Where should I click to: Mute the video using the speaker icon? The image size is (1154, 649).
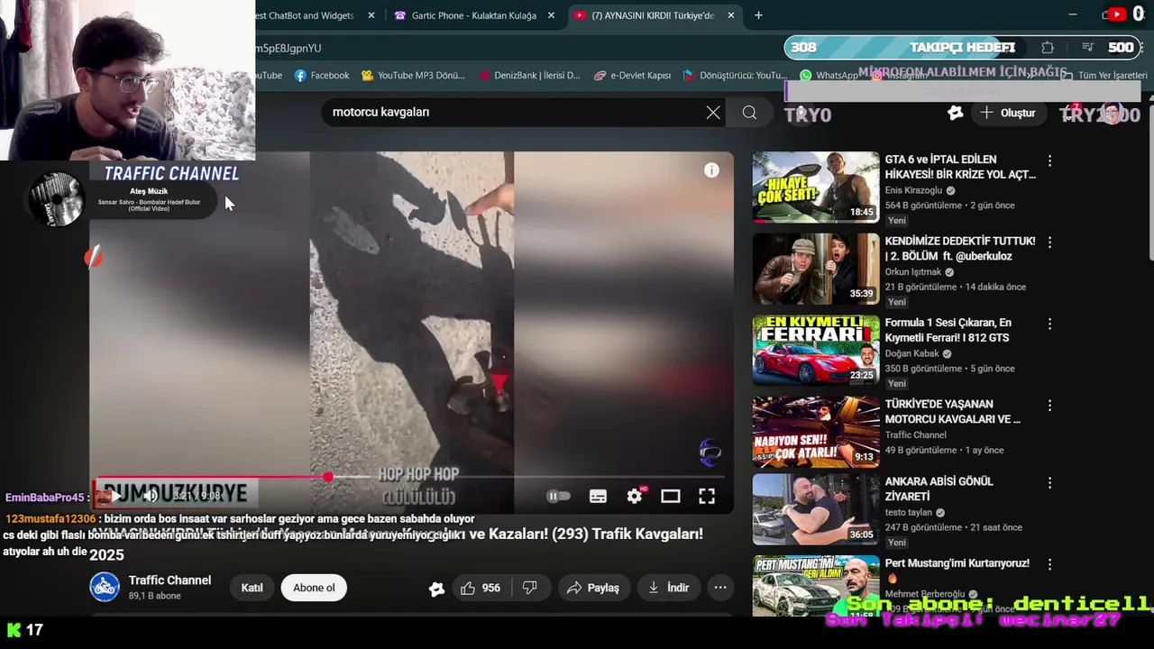click(151, 496)
